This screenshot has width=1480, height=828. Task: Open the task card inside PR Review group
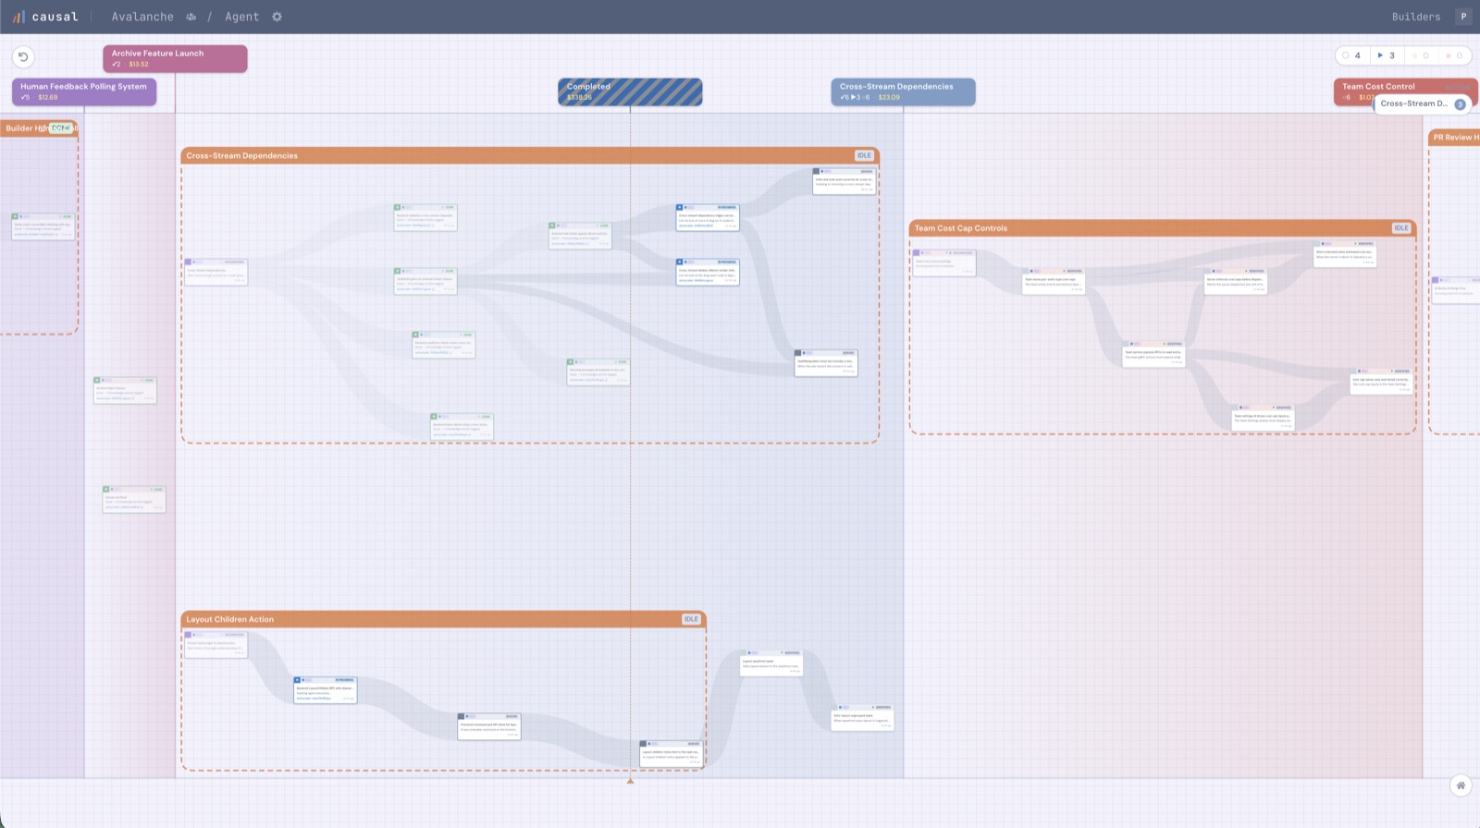point(1456,290)
